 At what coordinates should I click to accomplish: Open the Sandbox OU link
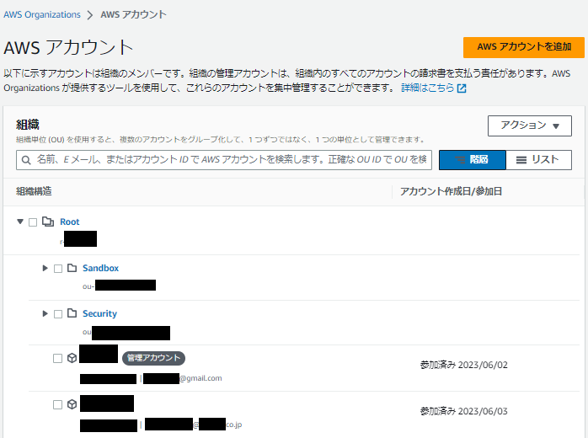pyautogui.click(x=100, y=268)
